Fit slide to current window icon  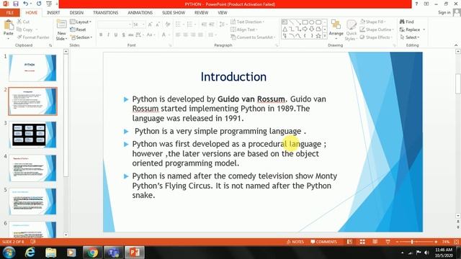pos(456,242)
